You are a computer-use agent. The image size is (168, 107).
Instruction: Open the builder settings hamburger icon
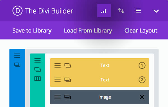point(138,11)
